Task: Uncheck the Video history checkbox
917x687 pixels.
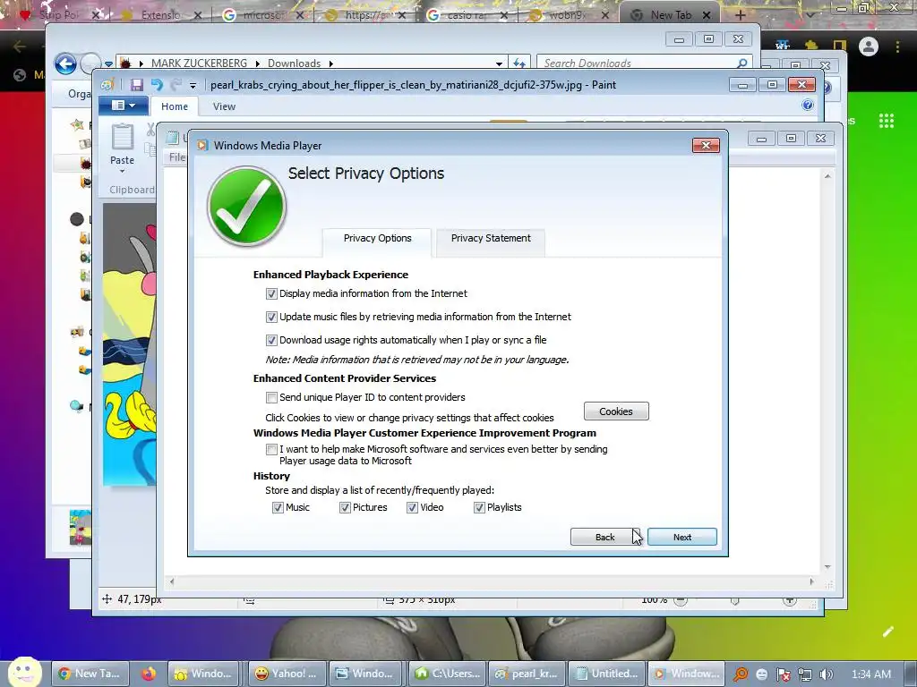Action: (412, 508)
